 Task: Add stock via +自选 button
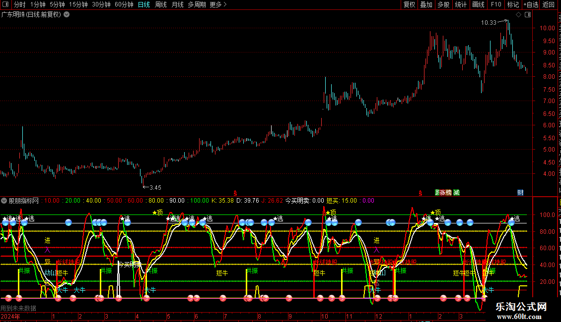pos(531,4)
